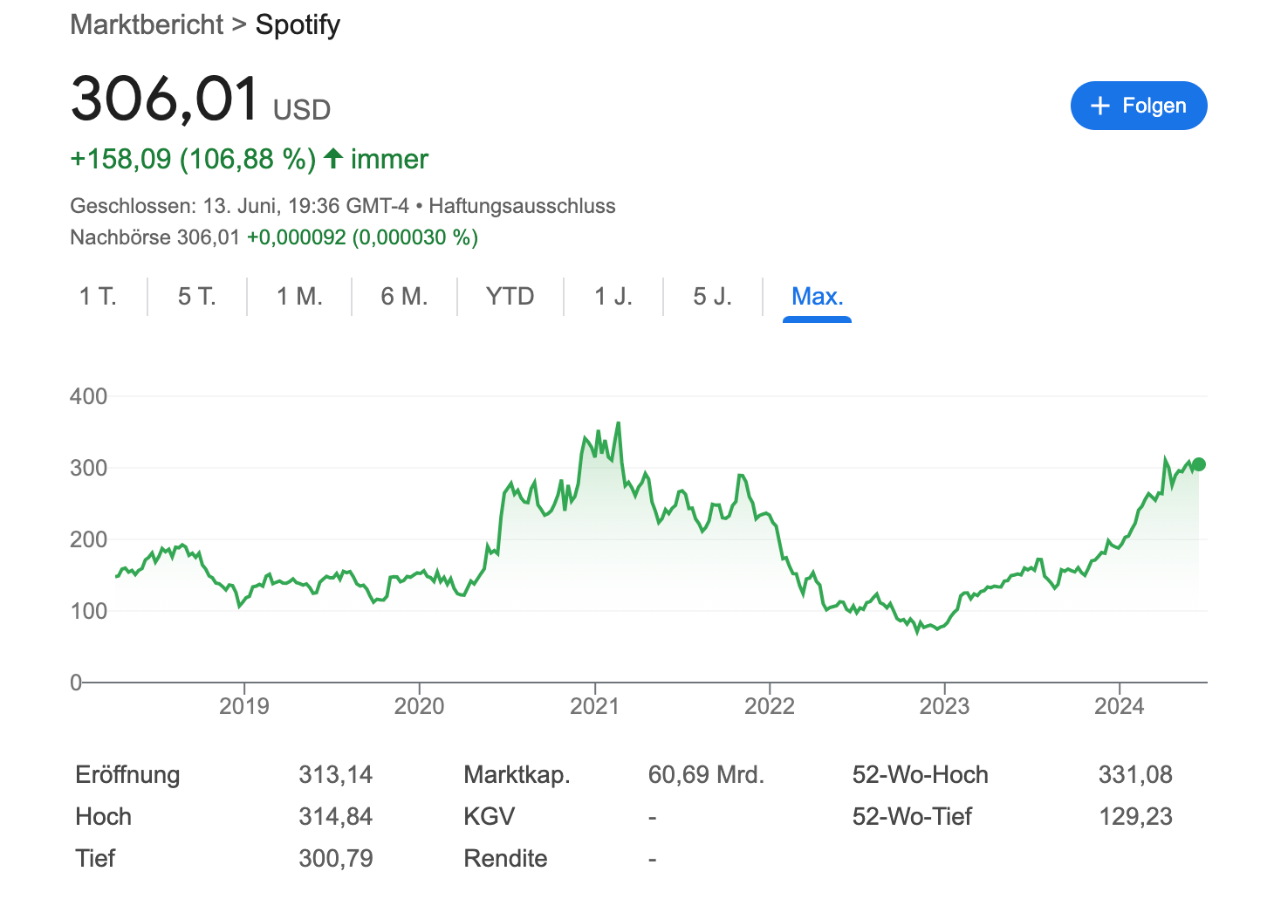Click the 52-Wo-Tief label

(x=912, y=817)
